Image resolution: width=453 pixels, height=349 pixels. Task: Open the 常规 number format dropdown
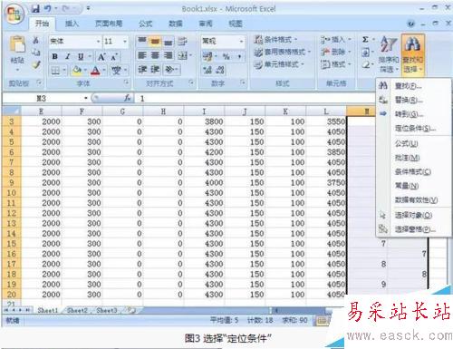tap(241, 41)
